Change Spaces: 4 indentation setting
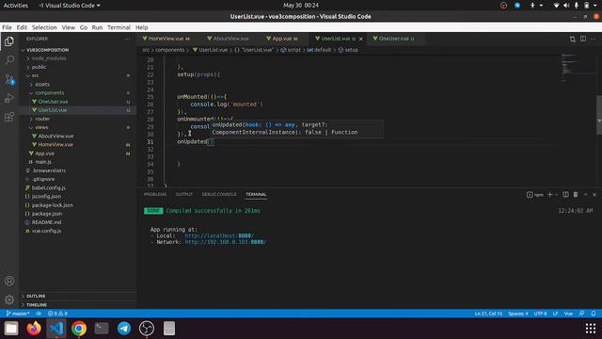The image size is (602, 339). 518,314
